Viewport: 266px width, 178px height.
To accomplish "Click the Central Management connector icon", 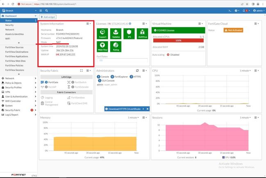I will click(x=42, y=103).
